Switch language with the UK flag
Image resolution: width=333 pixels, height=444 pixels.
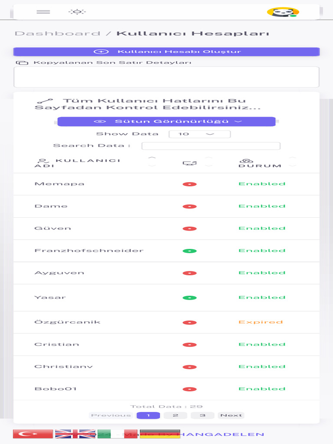[x=75, y=434]
